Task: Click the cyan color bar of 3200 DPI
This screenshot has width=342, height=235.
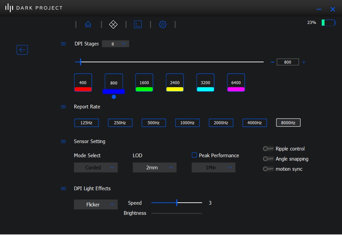Action: tap(205, 89)
